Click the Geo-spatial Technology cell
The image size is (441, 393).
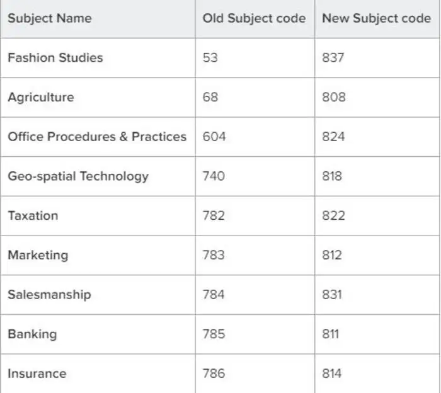(x=78, y=176)
